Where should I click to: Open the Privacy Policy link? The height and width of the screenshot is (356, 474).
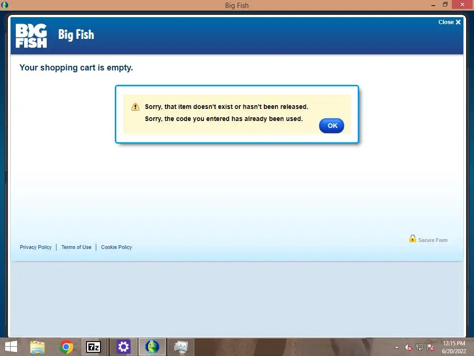click(36, 247)
